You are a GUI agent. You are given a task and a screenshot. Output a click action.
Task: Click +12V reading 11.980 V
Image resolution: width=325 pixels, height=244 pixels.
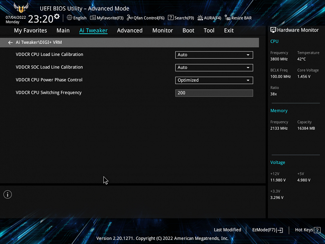tap(278, 180)
